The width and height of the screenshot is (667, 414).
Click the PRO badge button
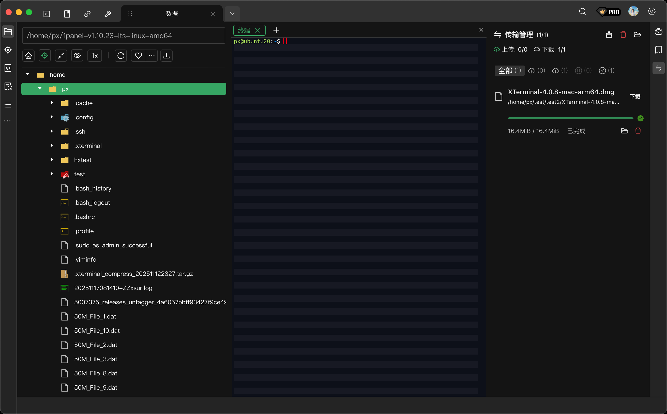pos(609,12)
